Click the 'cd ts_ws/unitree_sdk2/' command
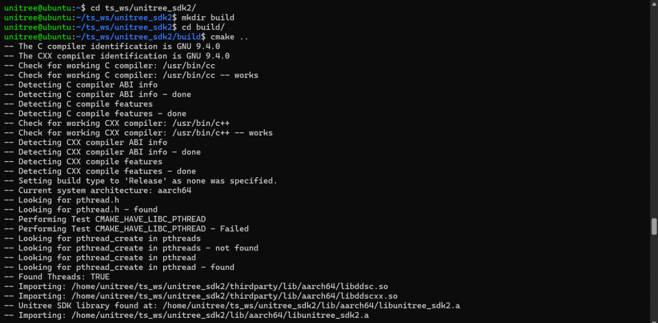Screen dimensions: 658x323 pyautogui.click(x=143, y=8)
